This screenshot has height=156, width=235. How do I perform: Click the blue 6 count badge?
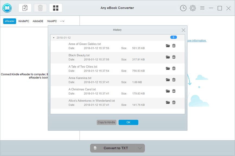coord(174,37)
